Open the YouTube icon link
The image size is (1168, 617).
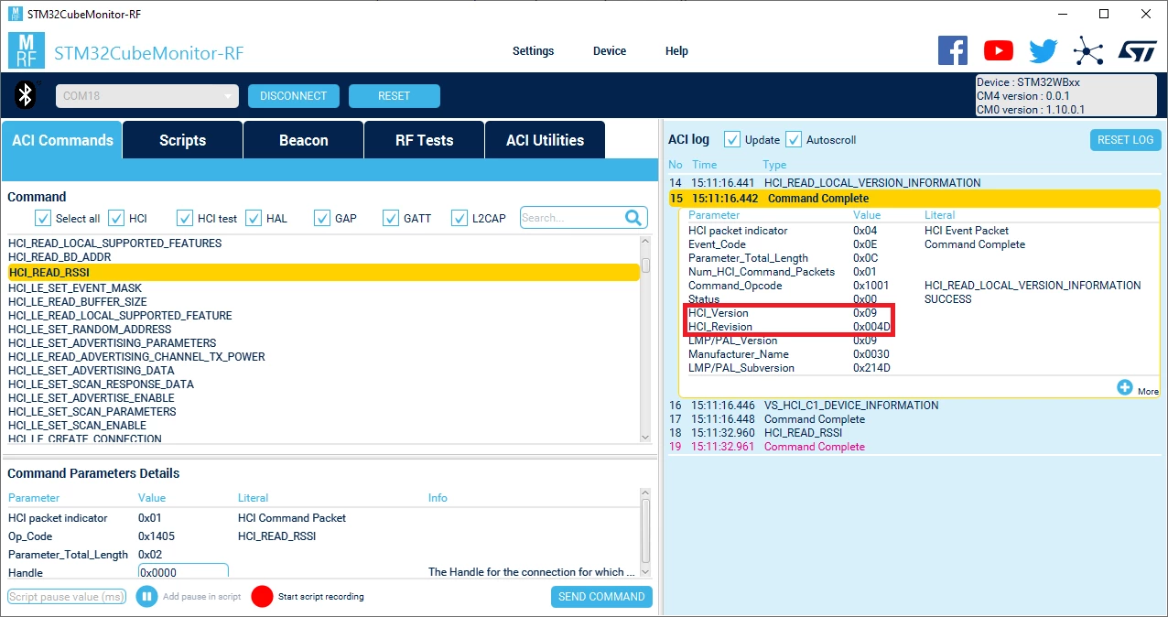click(998, 50)
